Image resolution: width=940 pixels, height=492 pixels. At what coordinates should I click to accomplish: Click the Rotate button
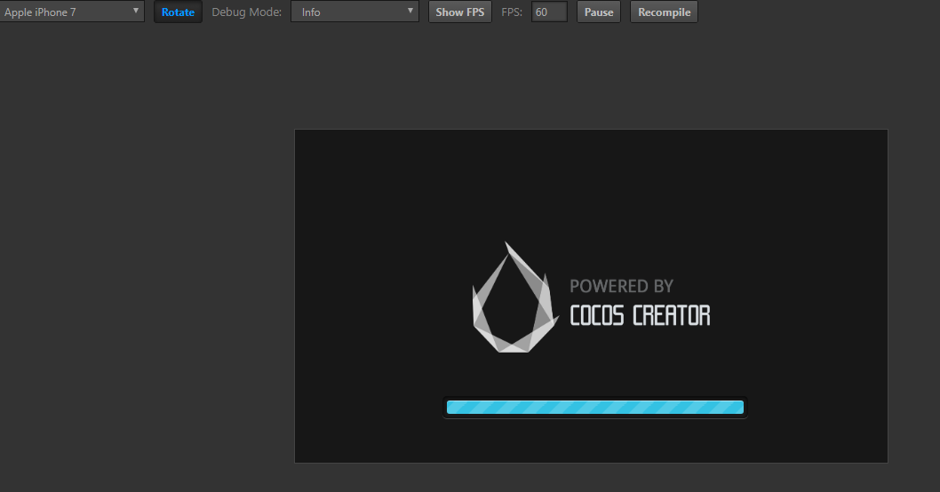[178, 12]
